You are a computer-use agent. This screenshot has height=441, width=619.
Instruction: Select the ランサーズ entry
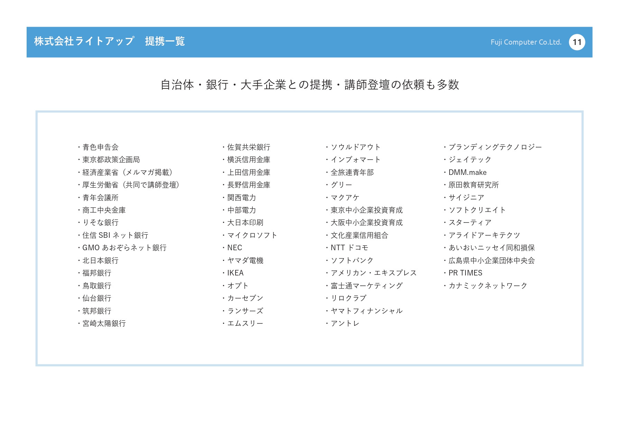pos(243,311)
